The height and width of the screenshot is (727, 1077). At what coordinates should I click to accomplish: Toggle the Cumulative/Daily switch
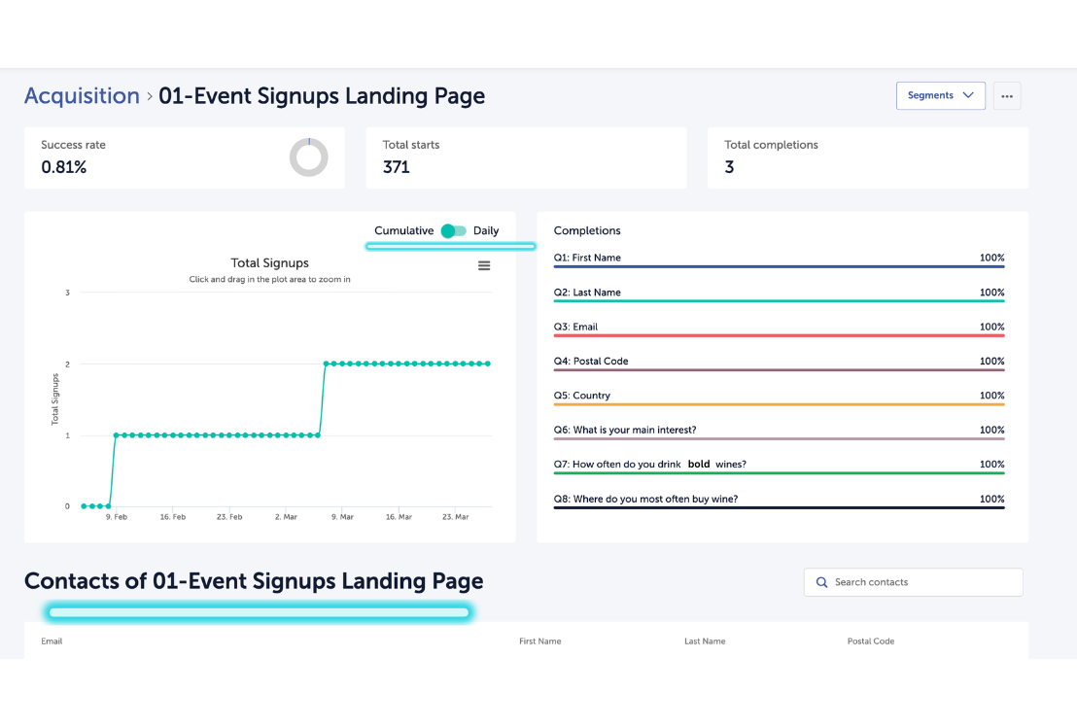[453, 230]
